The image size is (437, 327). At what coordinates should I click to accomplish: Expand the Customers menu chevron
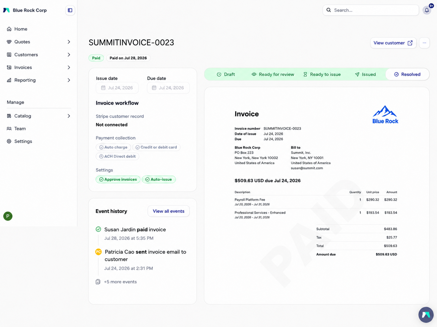click(x=69, y=54)
